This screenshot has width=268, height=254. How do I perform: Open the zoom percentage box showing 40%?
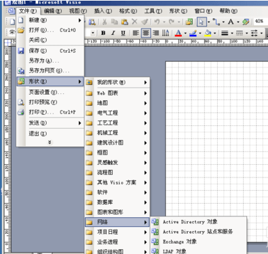[x=261, y=22]
